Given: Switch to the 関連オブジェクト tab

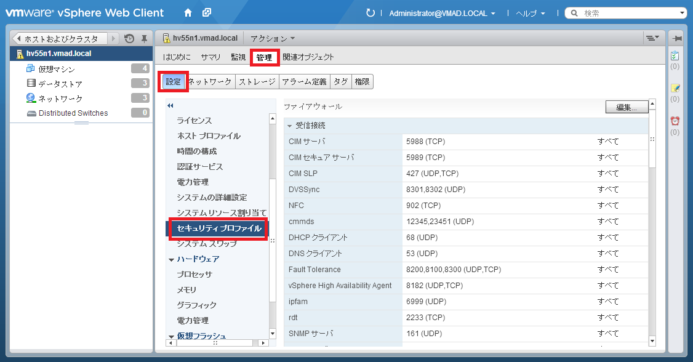Looking at the screenshot, I should pos(308,57).
